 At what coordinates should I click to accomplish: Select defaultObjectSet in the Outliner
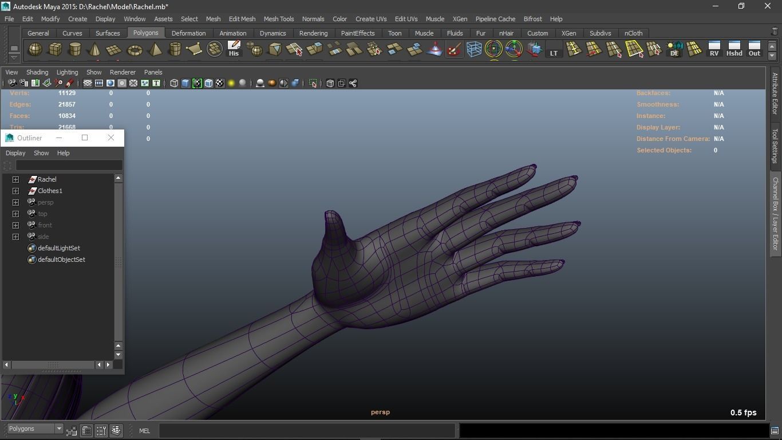coord(61,260)
